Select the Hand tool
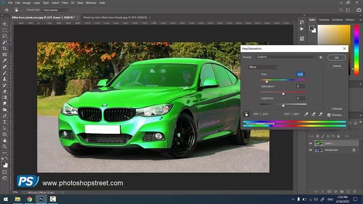The height and width of the screenshot is (204, 363). tap(5, 141)
